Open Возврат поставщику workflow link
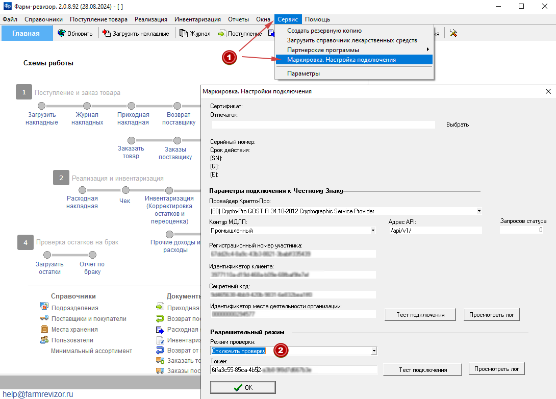This screenshot has width=556, height=399. point(179,118)
